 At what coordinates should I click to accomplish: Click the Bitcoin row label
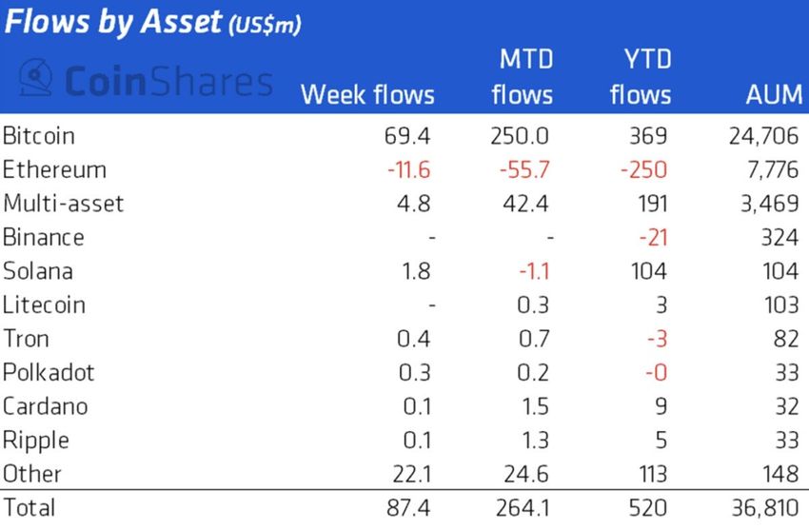pyautogui.click(x=40, y=135)
